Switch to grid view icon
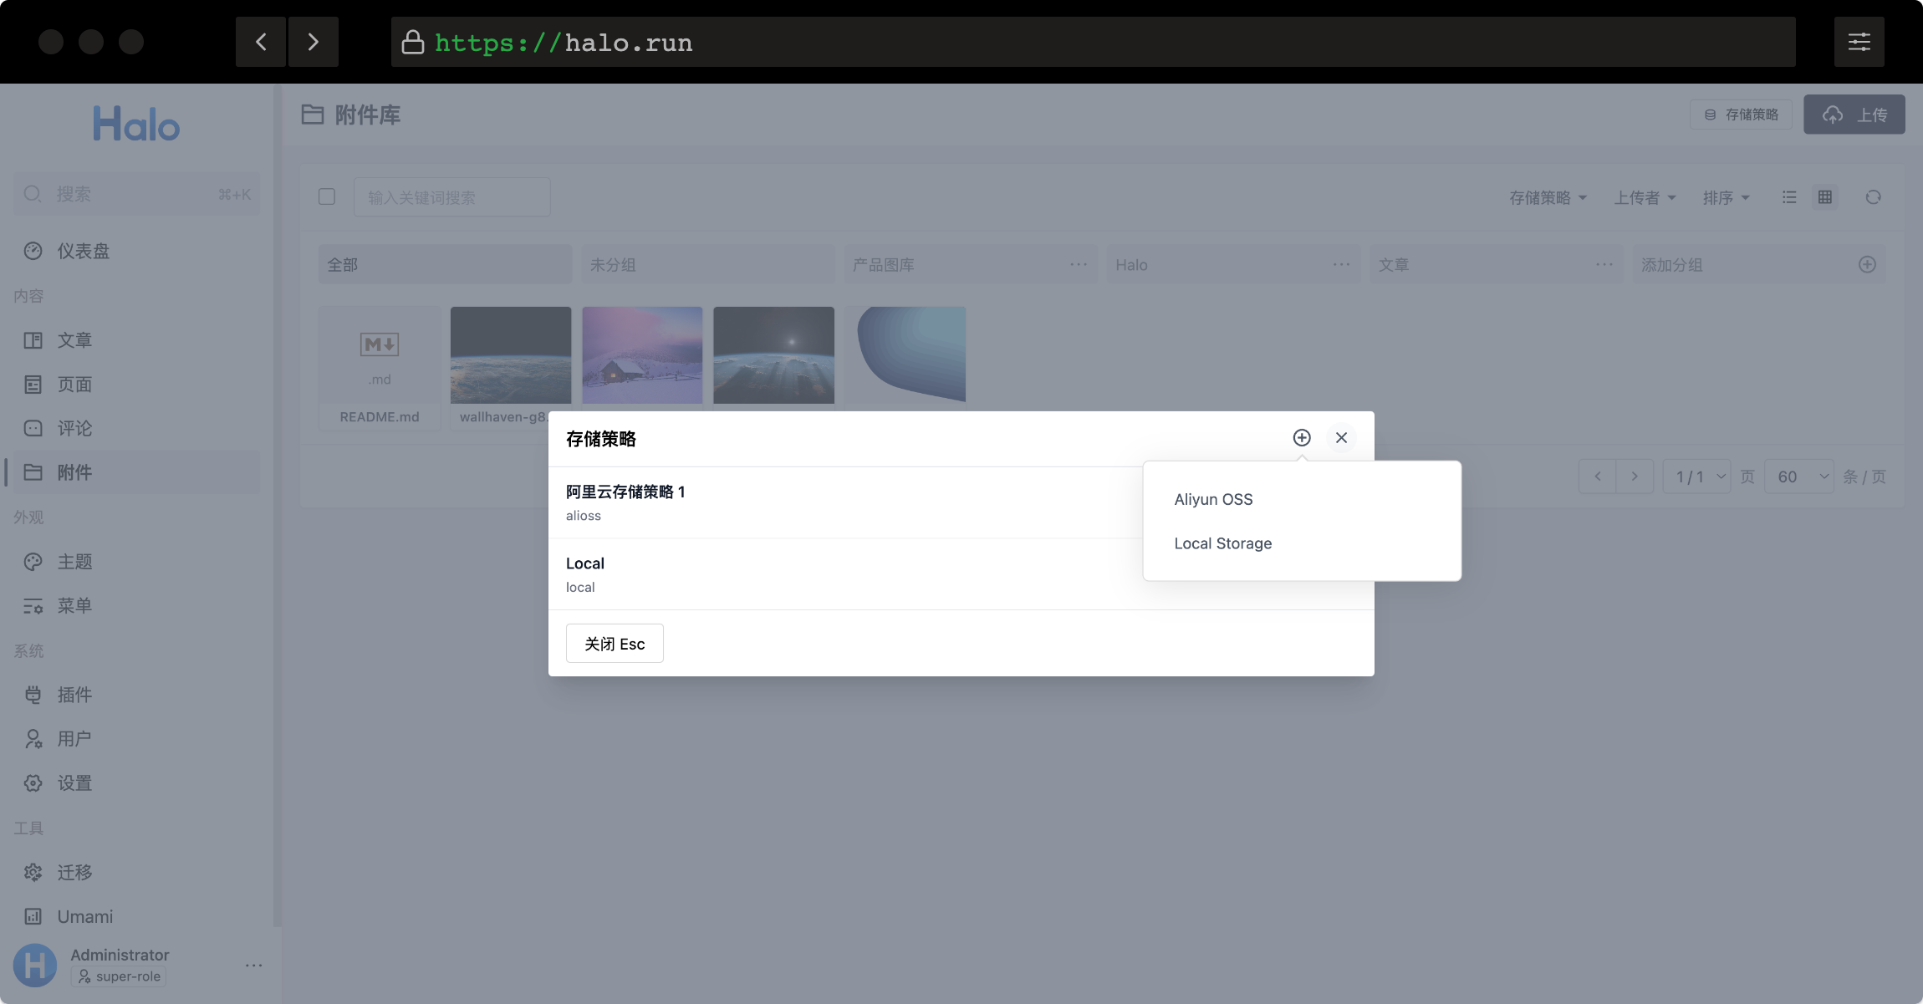 coord(1824,197)
